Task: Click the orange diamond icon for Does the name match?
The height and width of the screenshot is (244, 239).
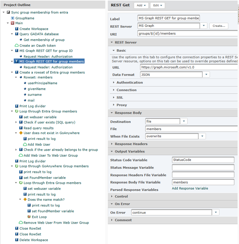Action: click(25, 199)
